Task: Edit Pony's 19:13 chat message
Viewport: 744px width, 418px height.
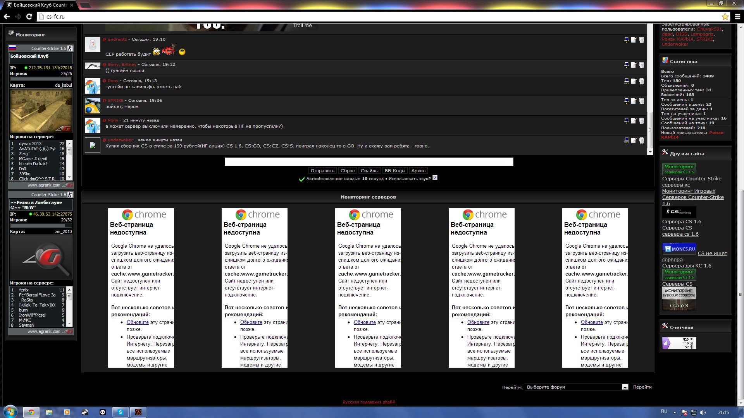Action: 634,81
